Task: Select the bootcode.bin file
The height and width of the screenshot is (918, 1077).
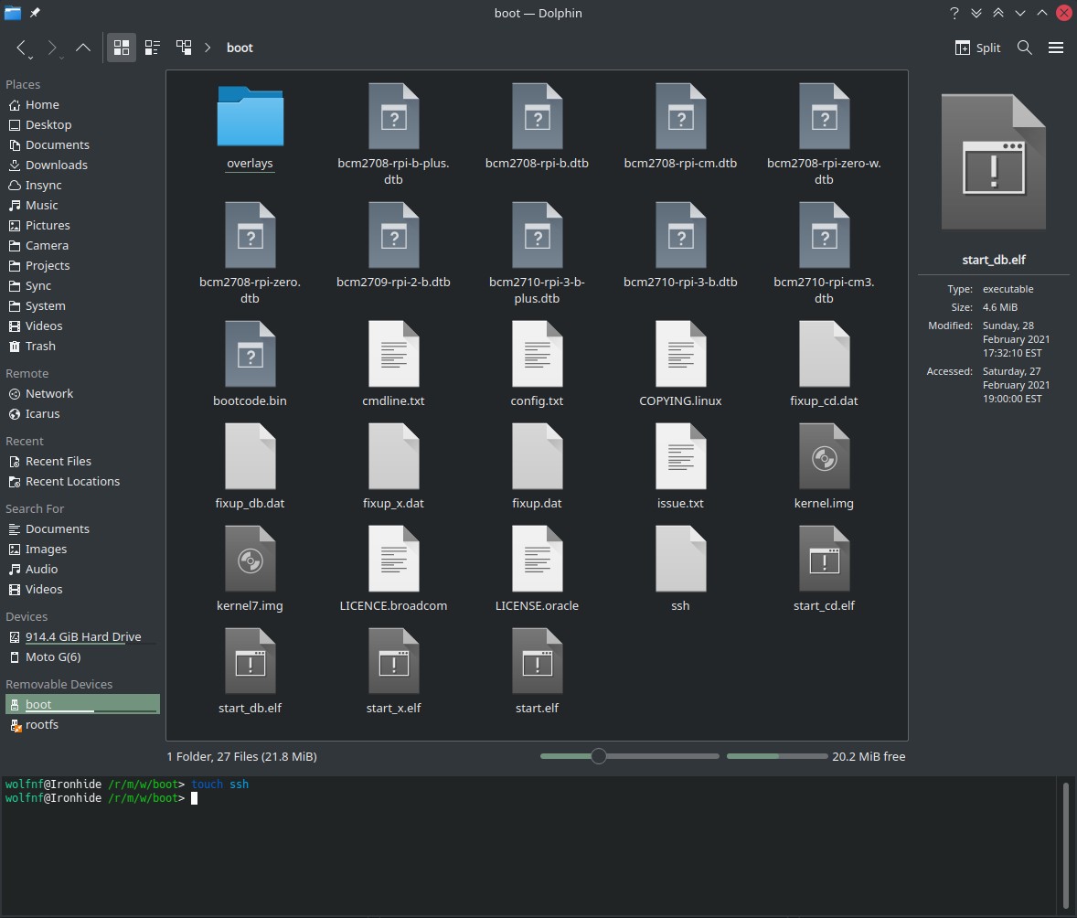Action: coord(250,357)
